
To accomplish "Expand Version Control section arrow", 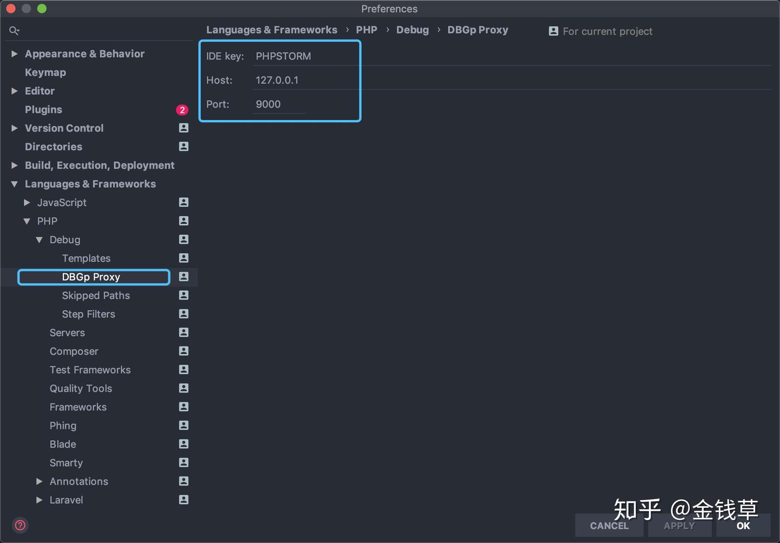I will click(x=15, y=128).
